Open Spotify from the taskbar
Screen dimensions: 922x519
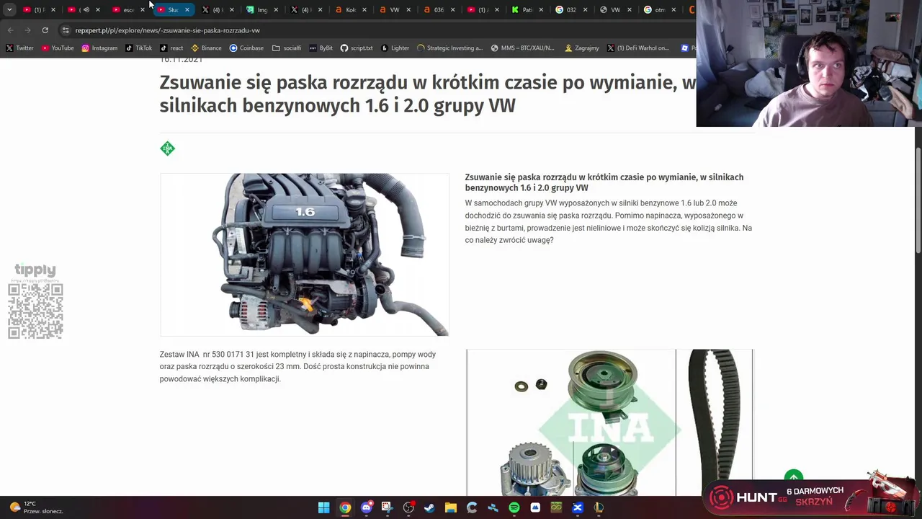514,507
